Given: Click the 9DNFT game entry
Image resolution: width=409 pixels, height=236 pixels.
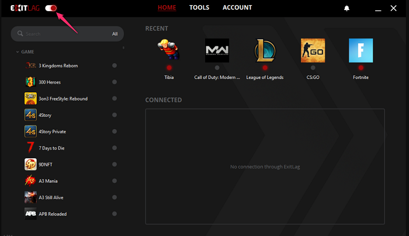Looking at the screenshot, I should 46,164.
